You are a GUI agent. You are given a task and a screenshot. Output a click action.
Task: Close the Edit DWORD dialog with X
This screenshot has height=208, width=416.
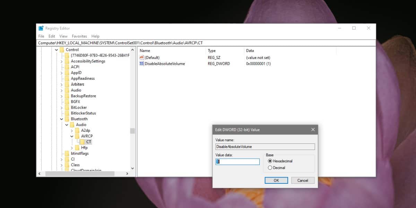pyautogui.click(x=313, y=130)
